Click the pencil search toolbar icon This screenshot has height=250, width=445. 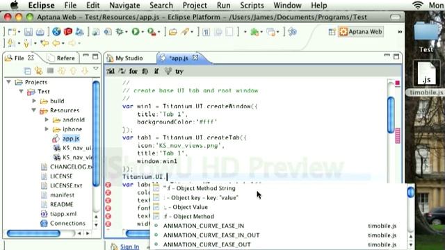185,32
